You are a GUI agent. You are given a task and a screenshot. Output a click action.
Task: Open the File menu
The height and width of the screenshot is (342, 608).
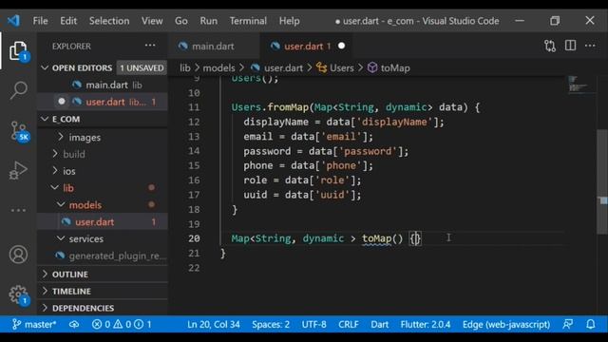[x=40, y=21]
